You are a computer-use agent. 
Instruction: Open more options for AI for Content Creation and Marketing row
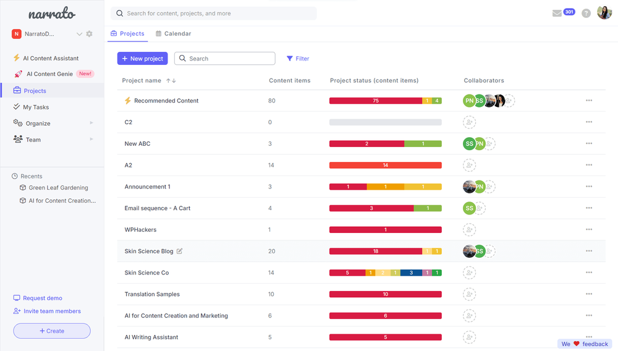pos(589,315)
